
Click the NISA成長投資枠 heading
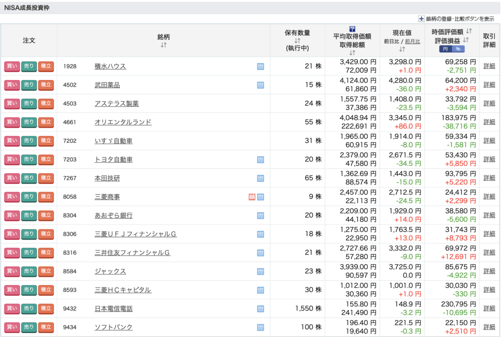point(27,8)
